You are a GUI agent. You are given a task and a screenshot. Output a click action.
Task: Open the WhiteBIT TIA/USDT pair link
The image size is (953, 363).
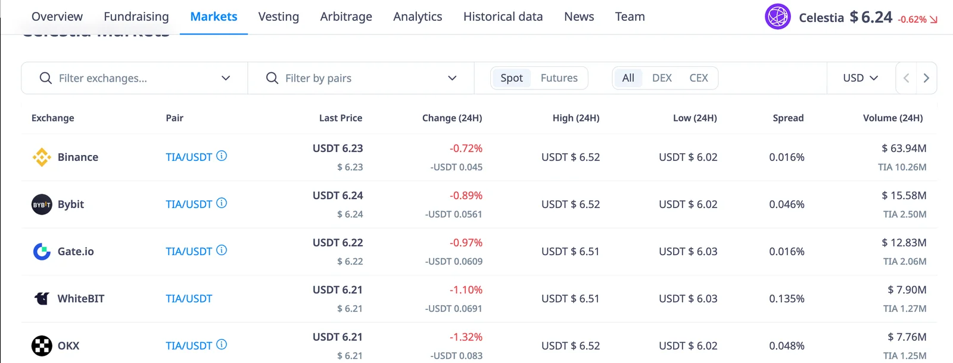[189, 299]
